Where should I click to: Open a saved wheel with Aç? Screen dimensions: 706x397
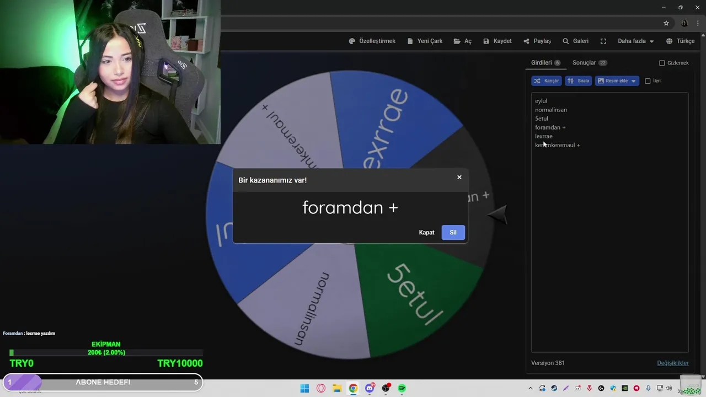click(463, 41)
